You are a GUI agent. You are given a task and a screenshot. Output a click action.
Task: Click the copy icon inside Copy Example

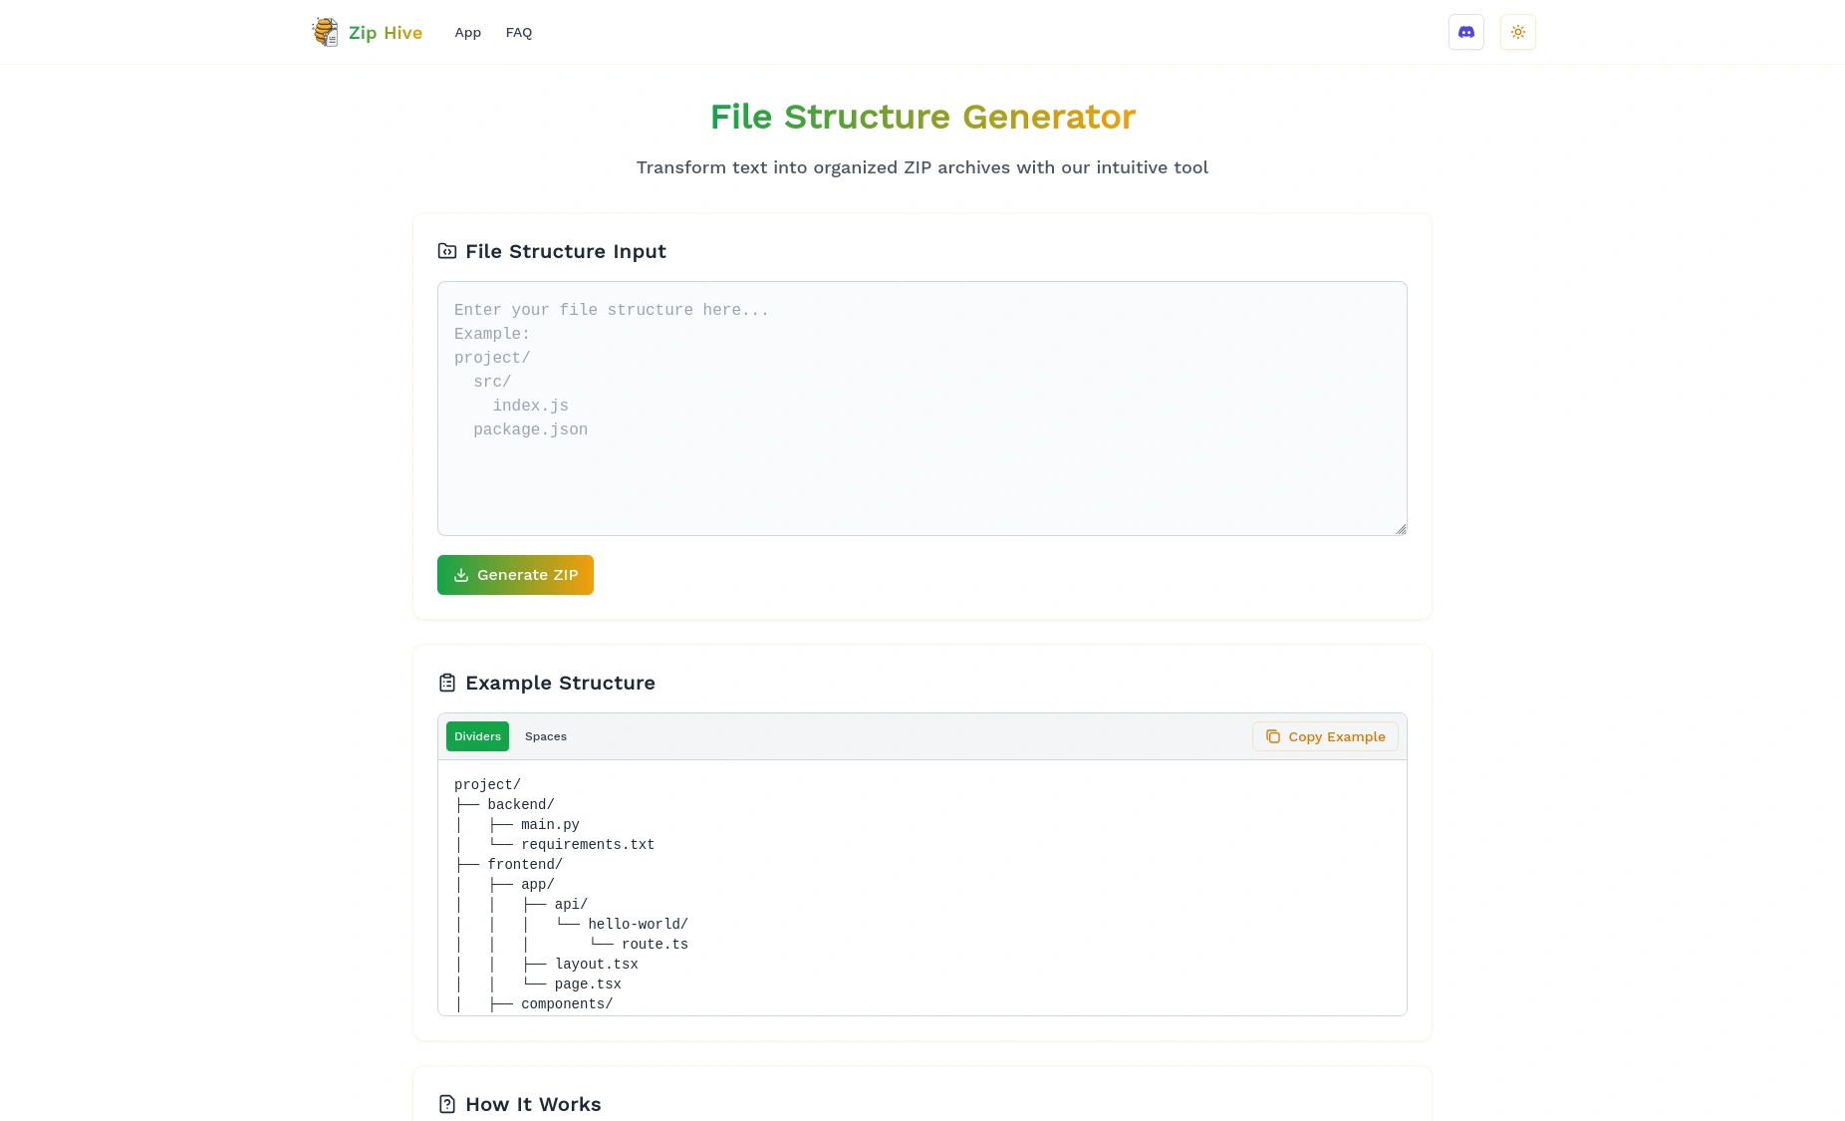click(1273, 736)
